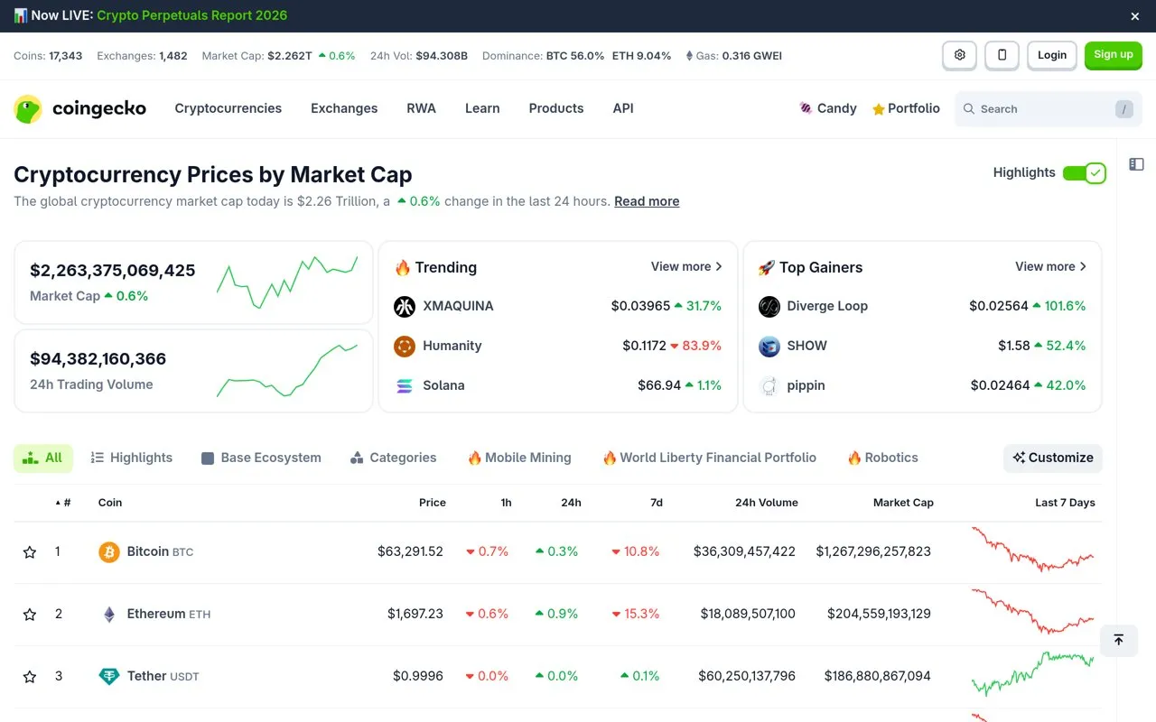1156x722 pixels.
Task: Click the CoinGecko logo
Action: click(x=79, y=108)
